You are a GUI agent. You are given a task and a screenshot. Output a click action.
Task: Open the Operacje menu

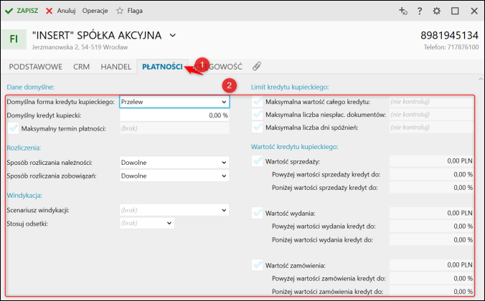pyautogui.click(x=95, y=11)
